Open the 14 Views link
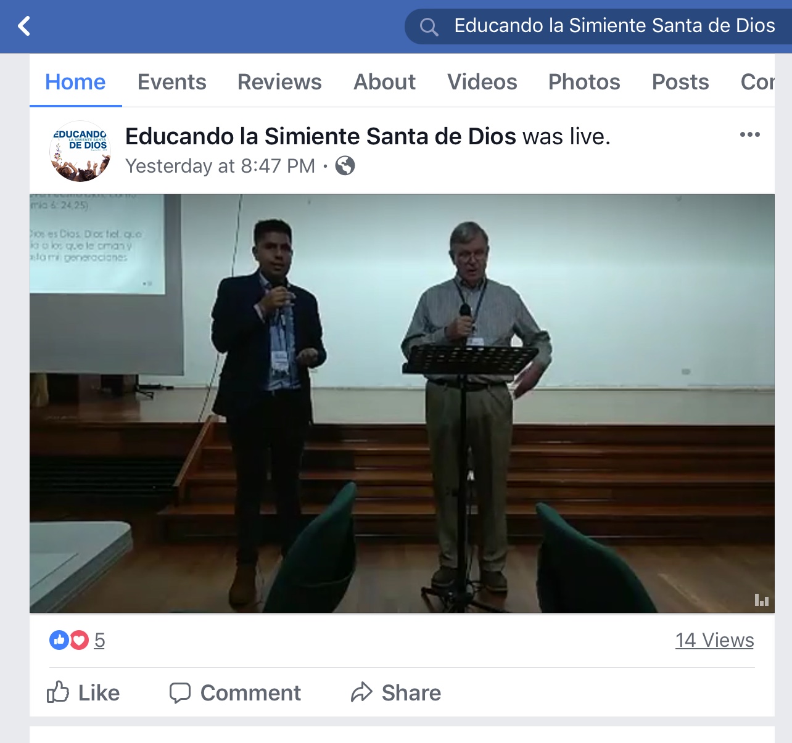 (x=714, y=640)
